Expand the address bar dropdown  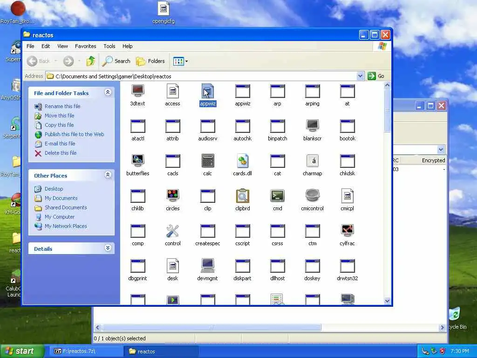(x=360, y=76)
